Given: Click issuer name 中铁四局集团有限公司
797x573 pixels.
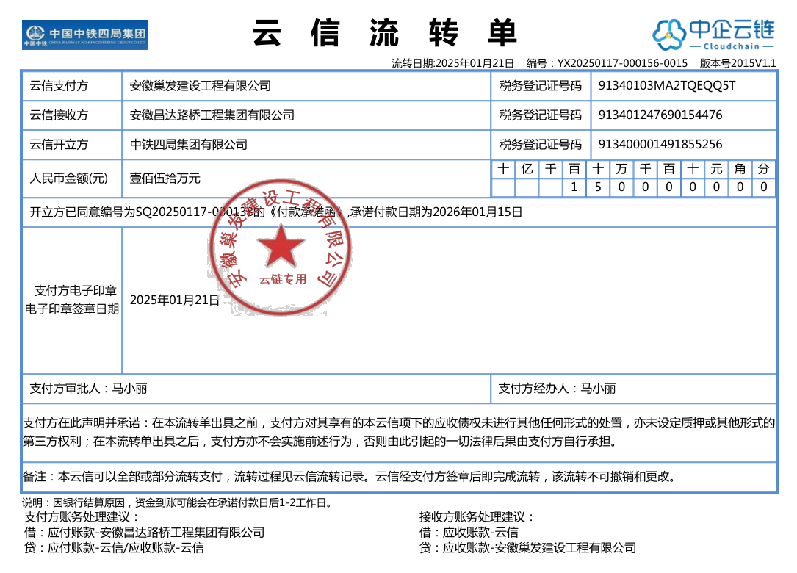Looking at the screenshot, I should pyautogui.click(x=189, y=145).
